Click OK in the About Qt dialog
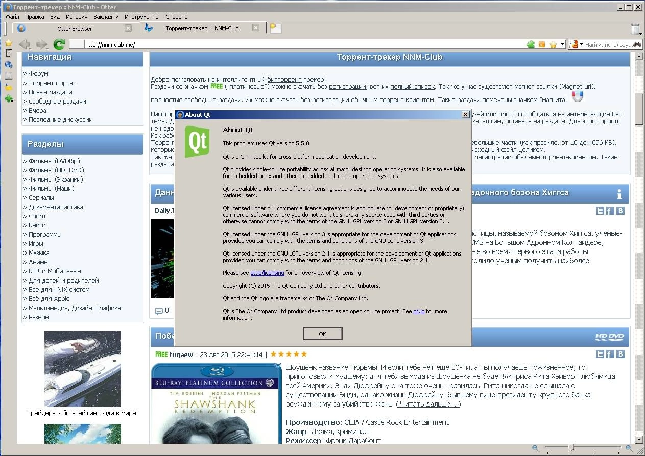 pos(322,334)
